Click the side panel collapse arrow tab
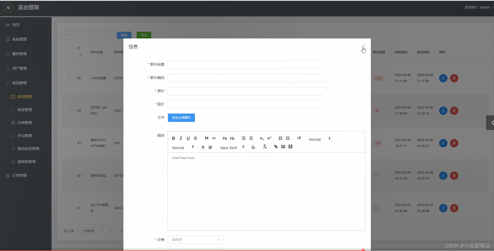Image resolution: width=494 pixels, height=251 pixels. [x=490, y=123]
